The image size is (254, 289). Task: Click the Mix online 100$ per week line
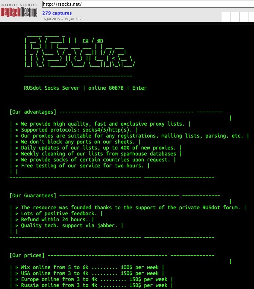(x=90, y=267)
